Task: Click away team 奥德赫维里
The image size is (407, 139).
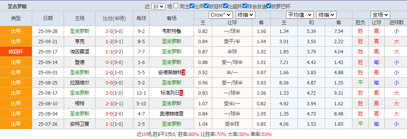Action: pyautogui.click(x=171, y=114)
